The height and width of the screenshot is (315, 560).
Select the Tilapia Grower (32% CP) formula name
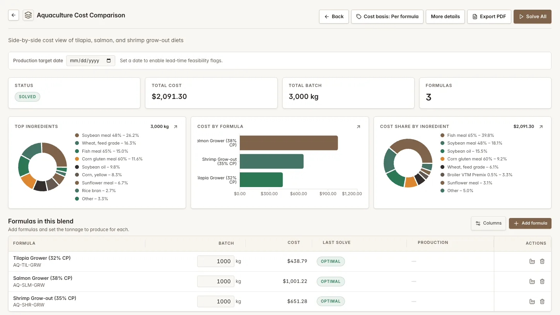click(42, 258)
